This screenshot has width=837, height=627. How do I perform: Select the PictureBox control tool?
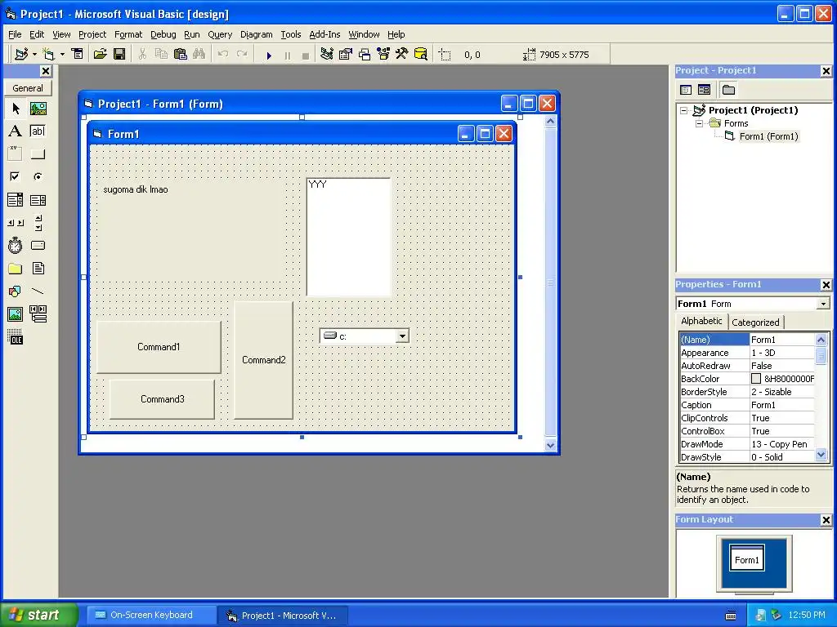point(38,109)
